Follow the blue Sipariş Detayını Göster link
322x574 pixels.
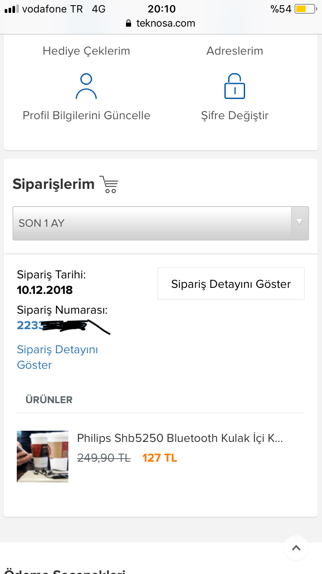(57, 357)
